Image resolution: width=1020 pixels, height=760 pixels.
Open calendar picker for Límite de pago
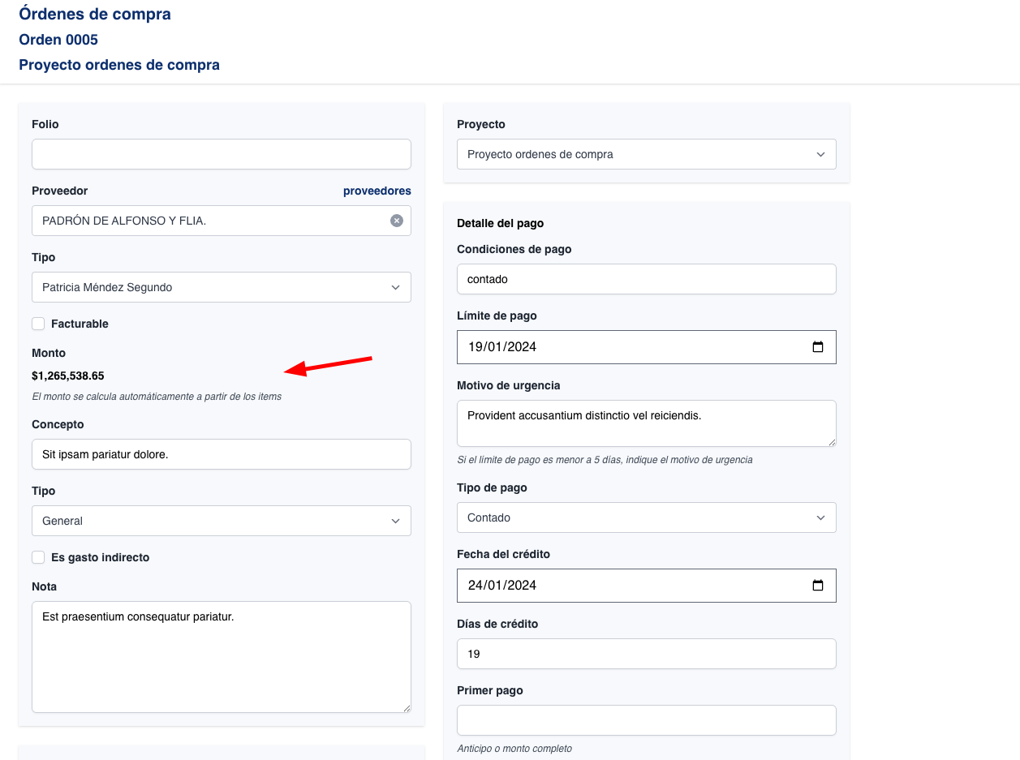click(x=817, y=347)
